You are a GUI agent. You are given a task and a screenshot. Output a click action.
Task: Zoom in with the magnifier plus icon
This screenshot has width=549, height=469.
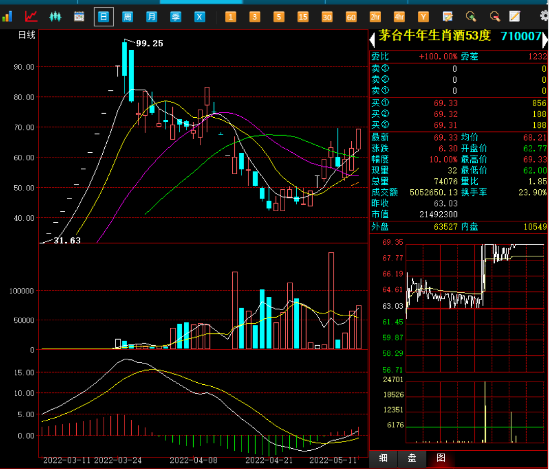pyautogui.click(x=471, y=16)
